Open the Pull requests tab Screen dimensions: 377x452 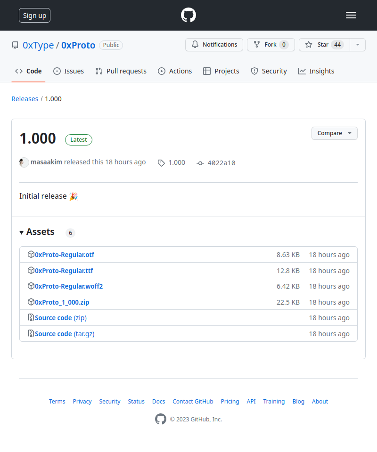point(121,71)
